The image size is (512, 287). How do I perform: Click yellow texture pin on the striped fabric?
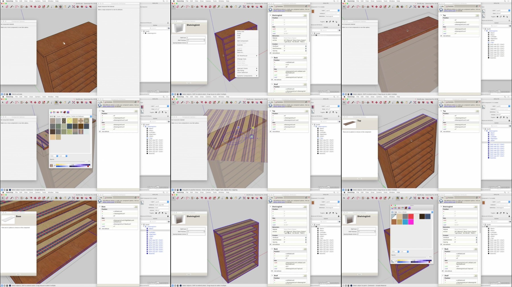pyautogui.click(x=253, y=128)
